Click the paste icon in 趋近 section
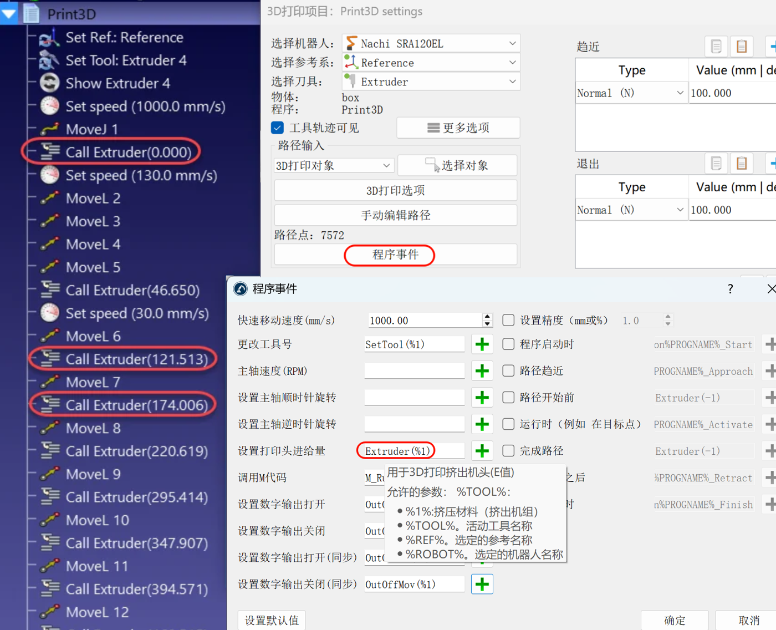 click(741, 47)
